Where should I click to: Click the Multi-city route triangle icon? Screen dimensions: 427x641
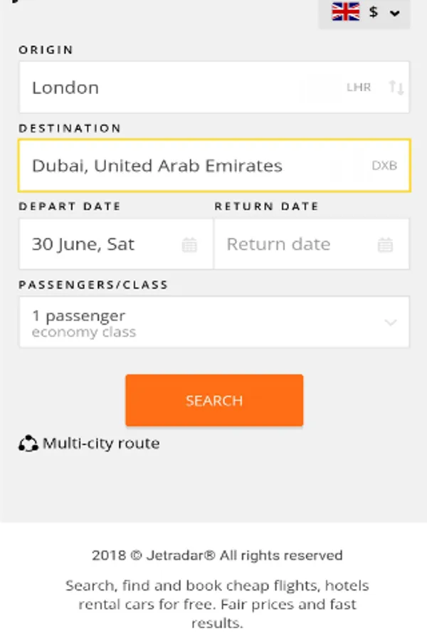28,444
